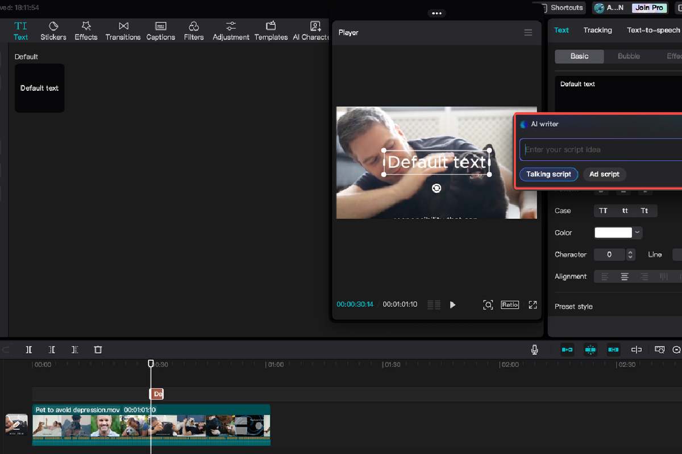This screenshot has height=454, width=682.
Task: Select the Ad script option
Action: [x=604, y=174]
